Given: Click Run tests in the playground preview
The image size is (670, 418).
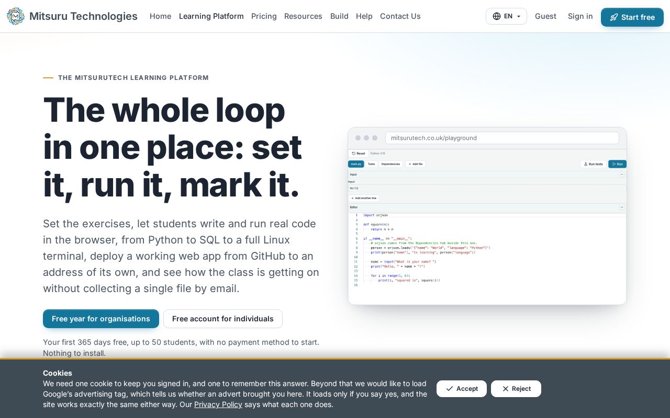Looking at the screenshot, I should pyautogui.click(x=593, y=164).
